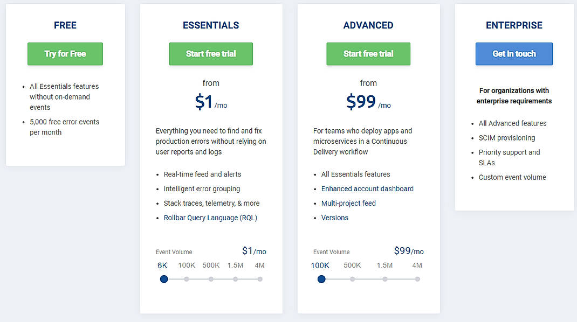
Task: Open the Versions link
Action: point(334,218)
